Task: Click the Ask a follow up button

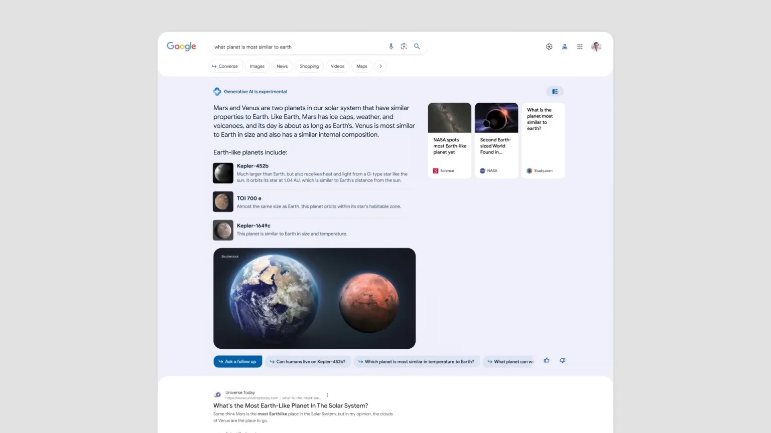Action: point(237,361)
